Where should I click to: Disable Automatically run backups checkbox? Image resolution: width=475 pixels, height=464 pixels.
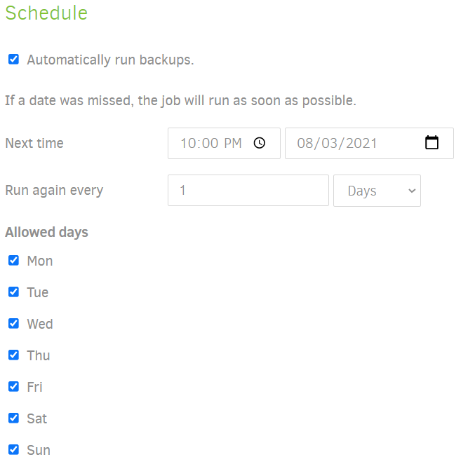click(13, 60)
